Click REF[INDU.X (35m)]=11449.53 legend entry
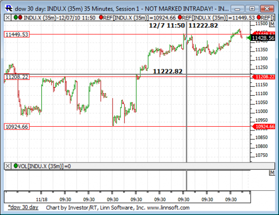The width and height of the screenshot is (279, 215). click(219, 18)
